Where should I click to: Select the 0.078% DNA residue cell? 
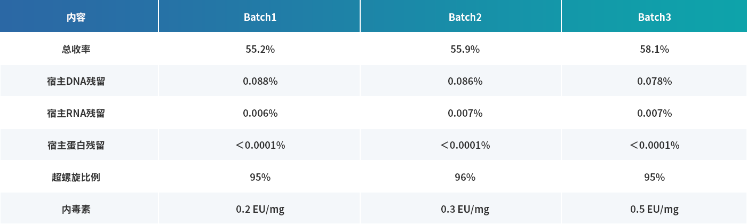(654, 81)
